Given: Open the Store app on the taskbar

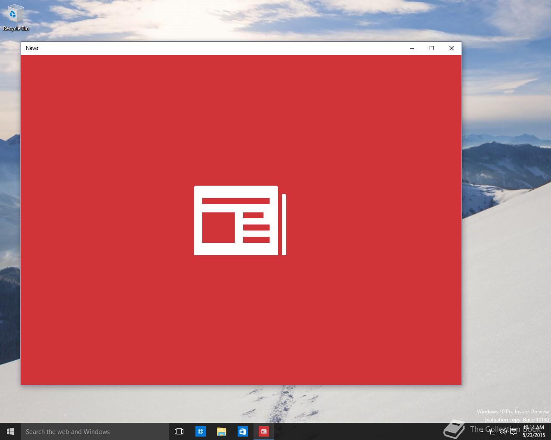Looking at the screenshot, I should [243, 431].
